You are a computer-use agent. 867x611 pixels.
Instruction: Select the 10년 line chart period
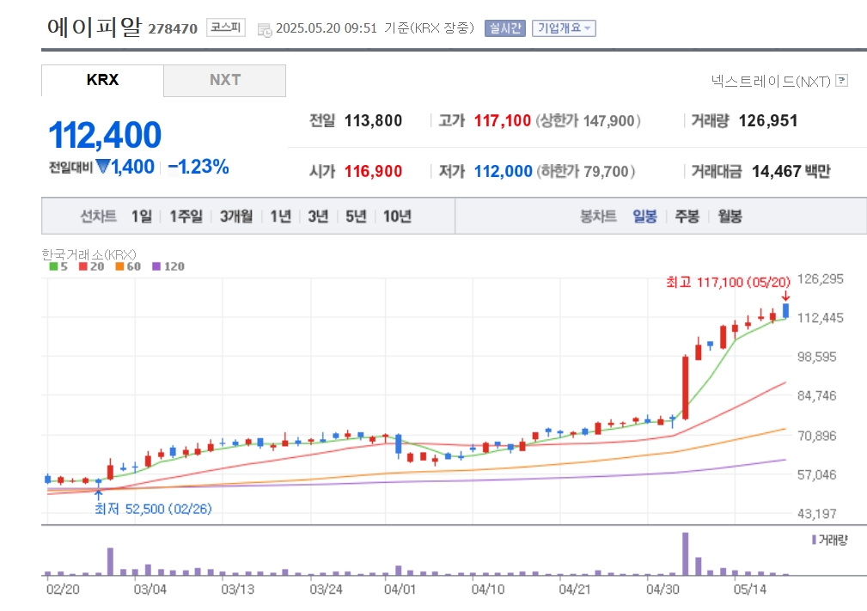[x=397, y=217]
